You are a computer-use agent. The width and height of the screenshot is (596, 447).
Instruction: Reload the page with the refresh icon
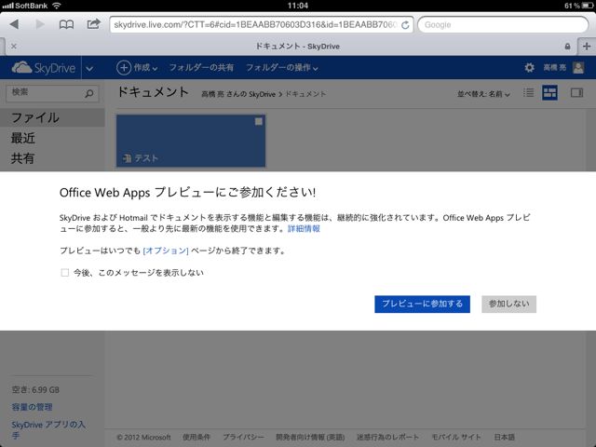[x=405, y=25]
